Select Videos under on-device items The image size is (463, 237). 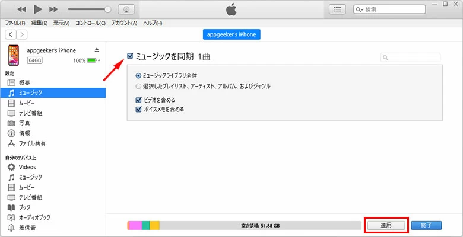27,167
